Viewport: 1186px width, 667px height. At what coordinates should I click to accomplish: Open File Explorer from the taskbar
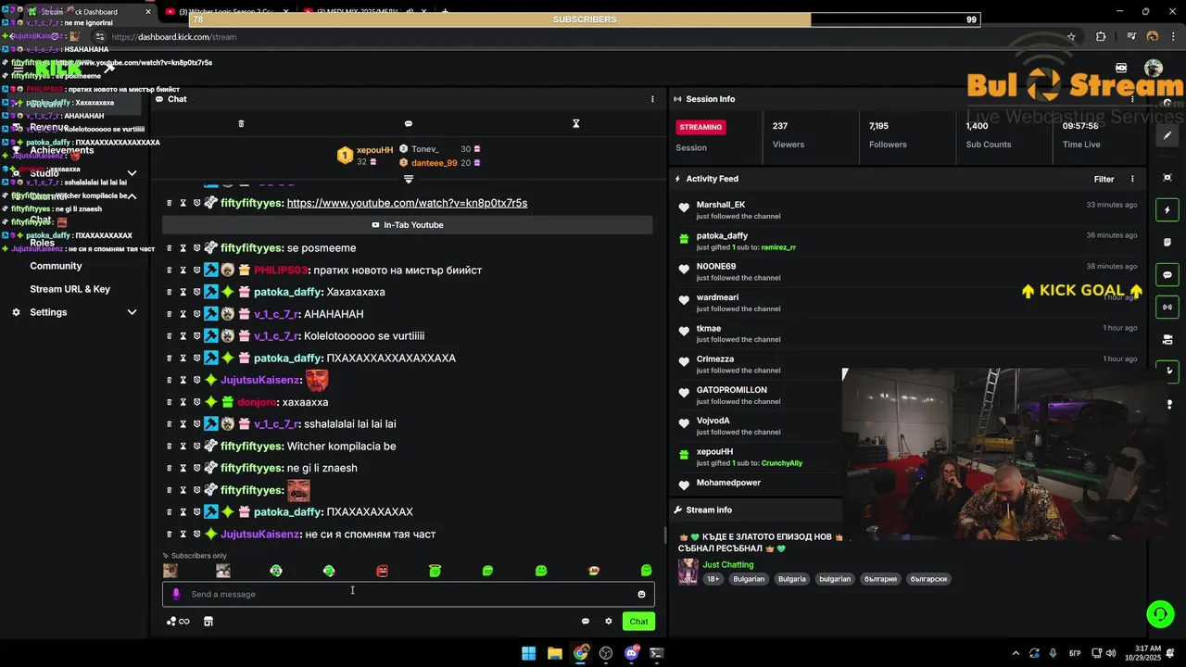pos(554,653)
